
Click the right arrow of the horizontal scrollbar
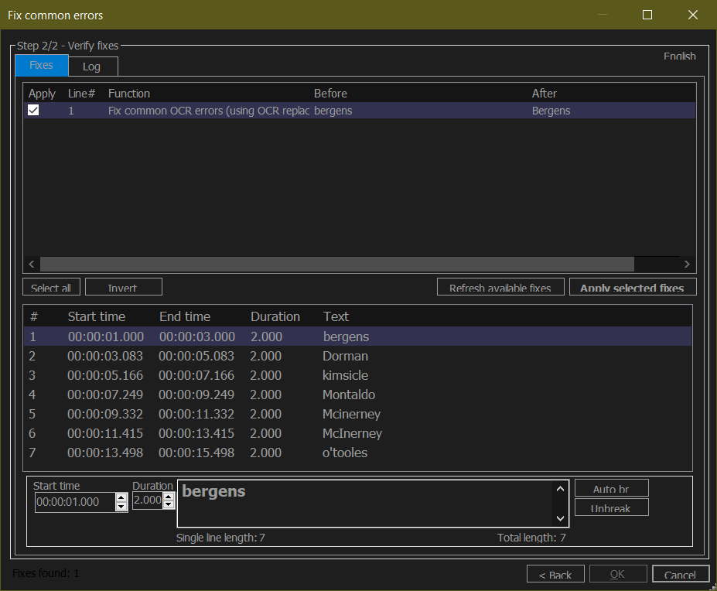point(686,264)
